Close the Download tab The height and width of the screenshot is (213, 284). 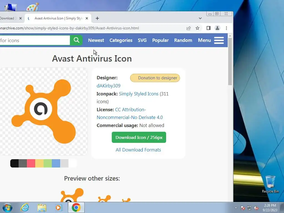(21, 18)
